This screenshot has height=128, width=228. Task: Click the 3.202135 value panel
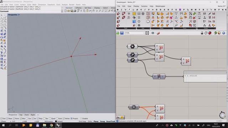205,77
